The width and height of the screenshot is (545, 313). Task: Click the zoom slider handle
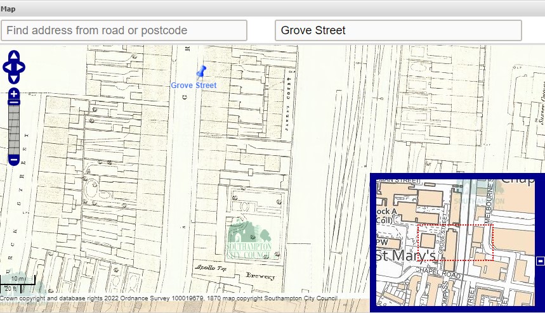point(14,102)
